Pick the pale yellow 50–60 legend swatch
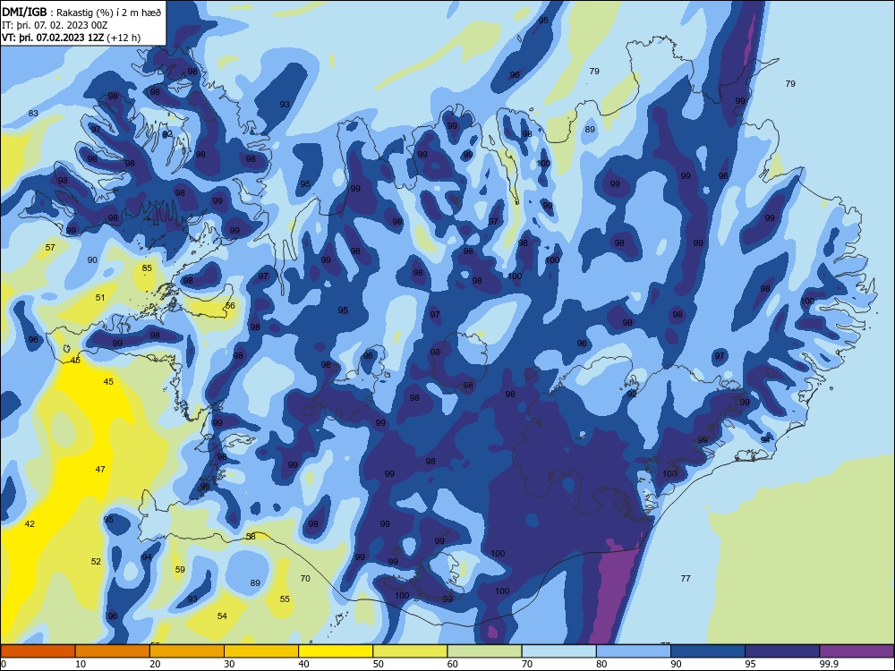Image resolution: width=895 pixels, height=671 pixels. pyautogui.click(x=410, y=651)
